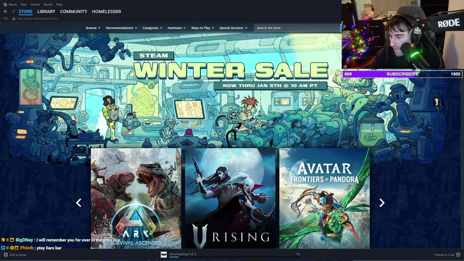The height and width of the screenshot is (261, 464).
Task: Open the Help menu
Action: [x=59, y=4]
